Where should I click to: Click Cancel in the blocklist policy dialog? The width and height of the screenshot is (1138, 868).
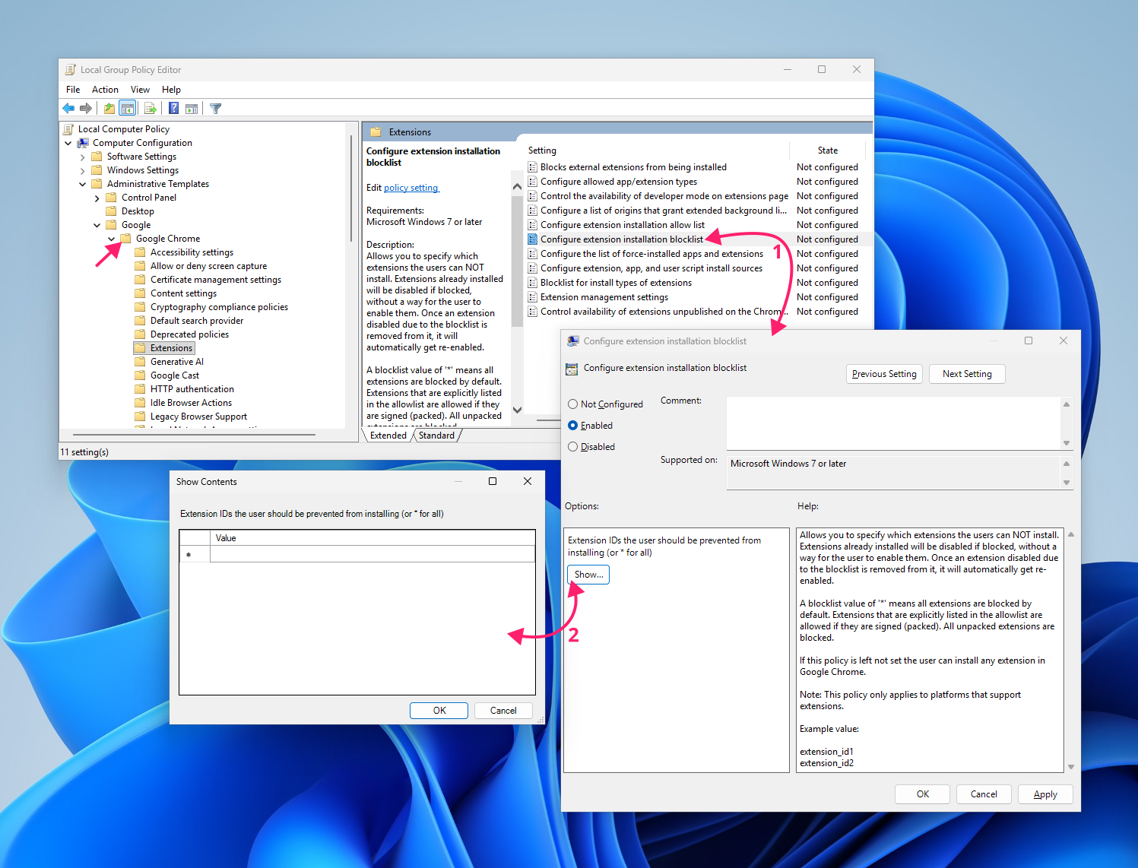984,794
